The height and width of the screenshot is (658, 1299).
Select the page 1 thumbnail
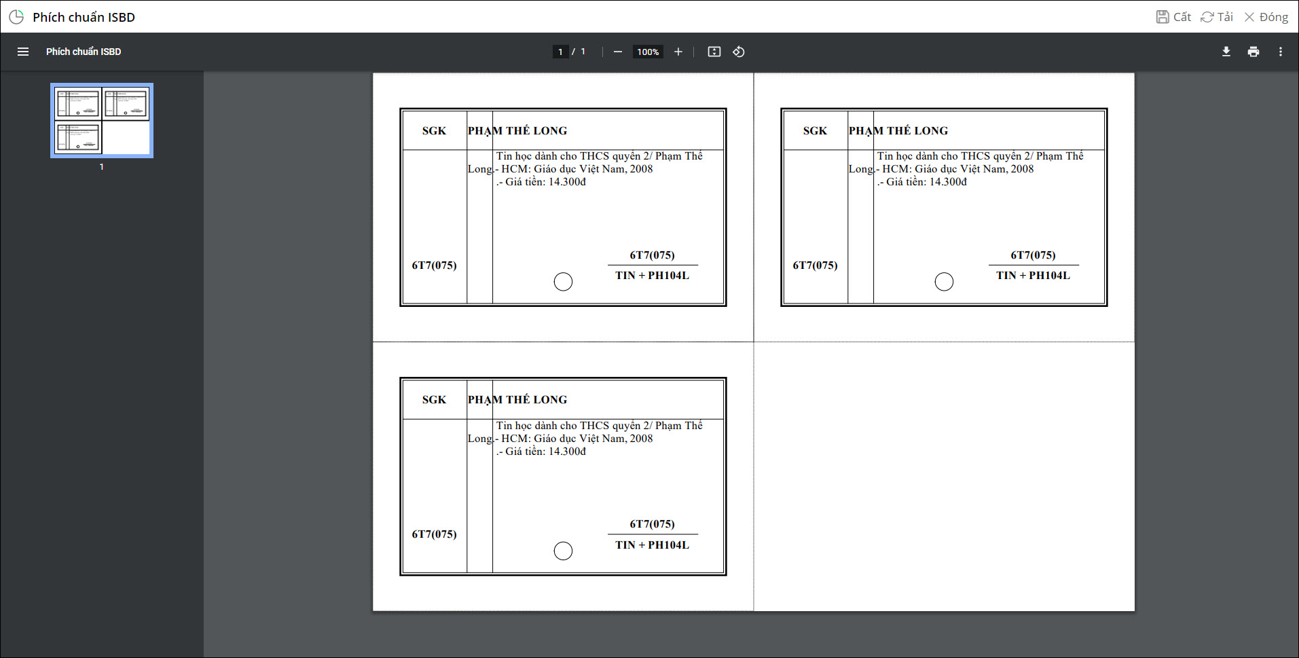(102, 121)
